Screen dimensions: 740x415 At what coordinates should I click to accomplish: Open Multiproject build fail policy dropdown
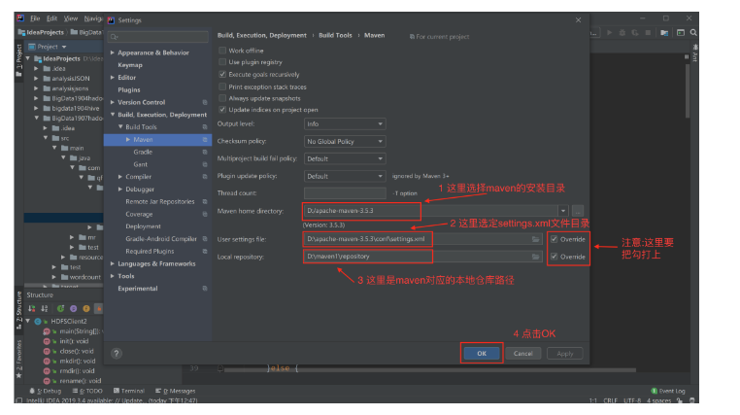point(345,158)
